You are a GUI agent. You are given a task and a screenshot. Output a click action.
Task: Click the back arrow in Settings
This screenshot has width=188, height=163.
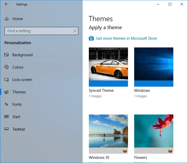(x=6, y=4)
